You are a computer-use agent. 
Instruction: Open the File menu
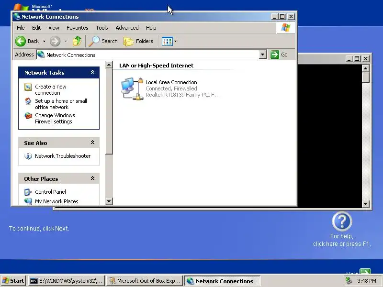pyautogui.click(x=21, y=28)
